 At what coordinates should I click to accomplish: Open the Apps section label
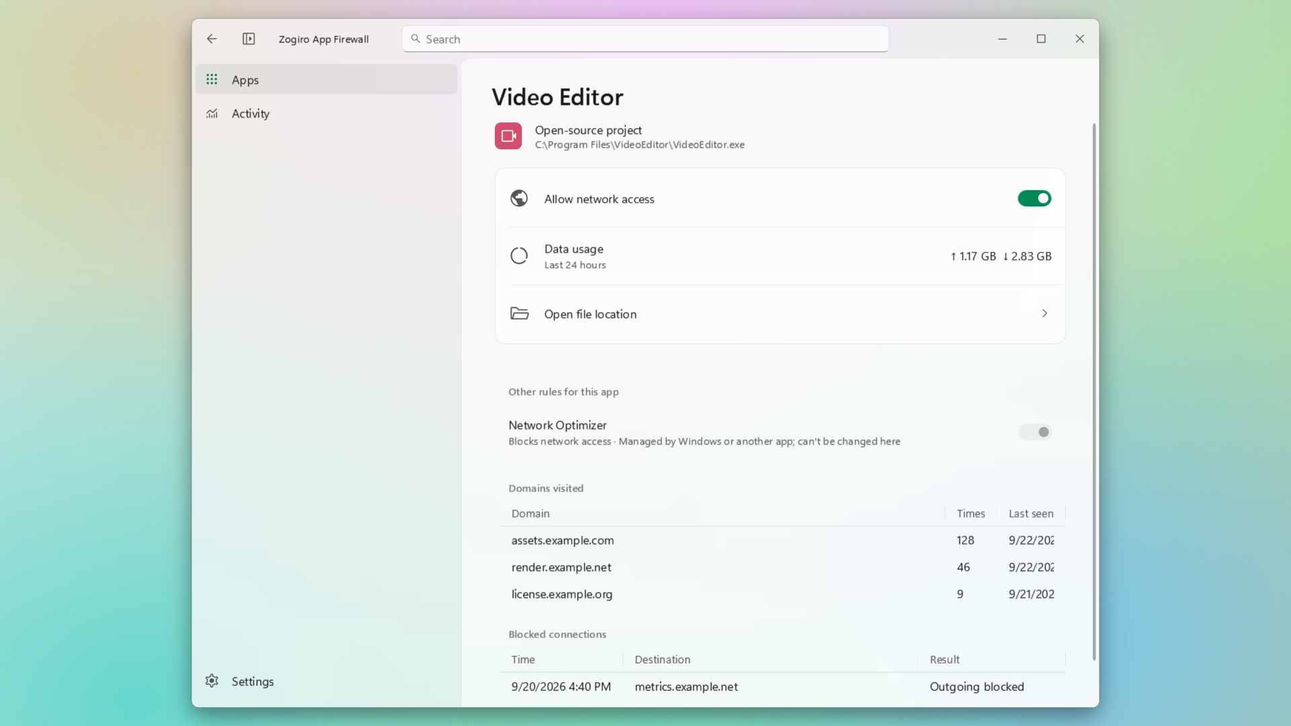pos(245,80)
